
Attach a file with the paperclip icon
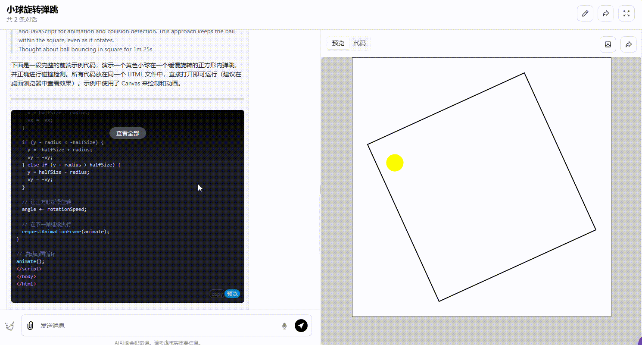coord(30,326)
